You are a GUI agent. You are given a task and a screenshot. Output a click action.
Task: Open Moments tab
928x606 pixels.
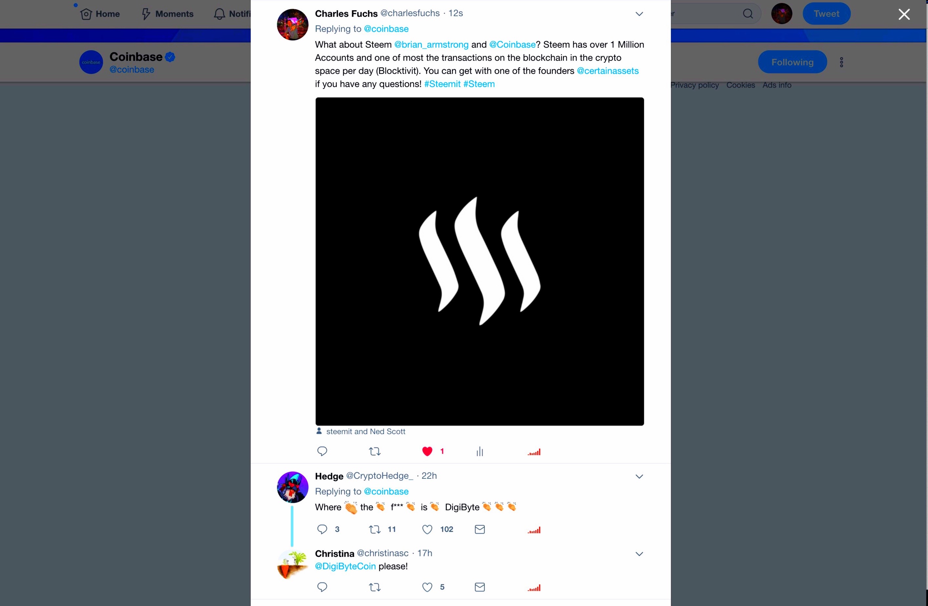click(167, 14)
